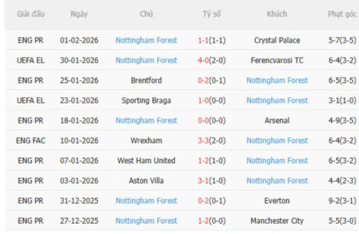Open the Sporting Braga team page

[146, 101]
